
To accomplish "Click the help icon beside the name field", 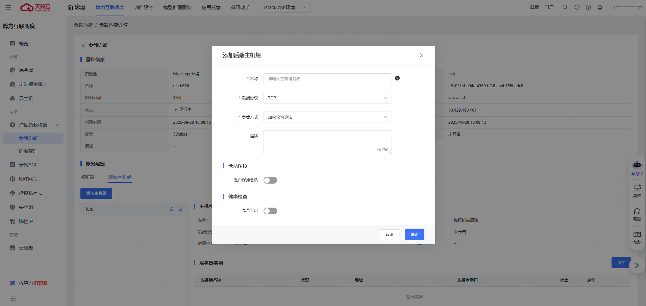I will coord(397,78).
